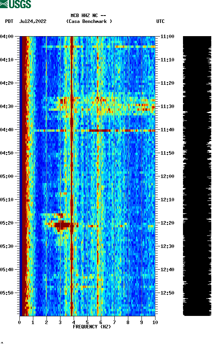Click the '04:10' PDT time label

(x=7, y=60)
